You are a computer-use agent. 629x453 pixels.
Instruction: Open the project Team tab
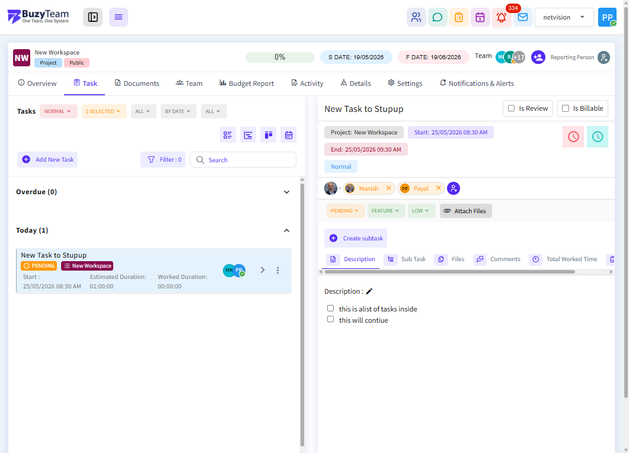coord(189,83)
